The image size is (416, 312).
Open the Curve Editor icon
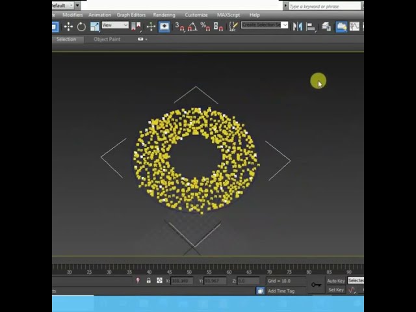[x=354, y=27]
